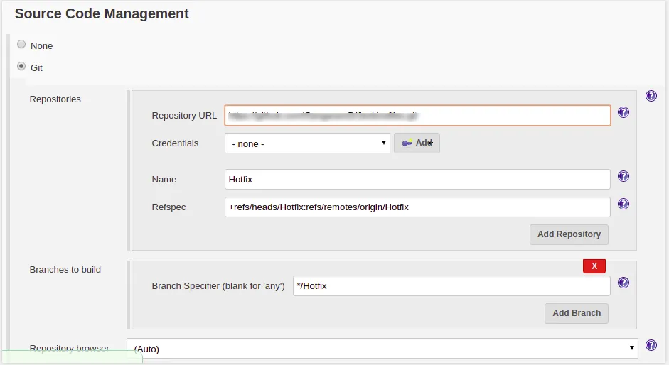This screenshot has width=669, height=365.
Task: Expand the Repository browser (Auto) dropdown
Action: (x=382, y=349)
